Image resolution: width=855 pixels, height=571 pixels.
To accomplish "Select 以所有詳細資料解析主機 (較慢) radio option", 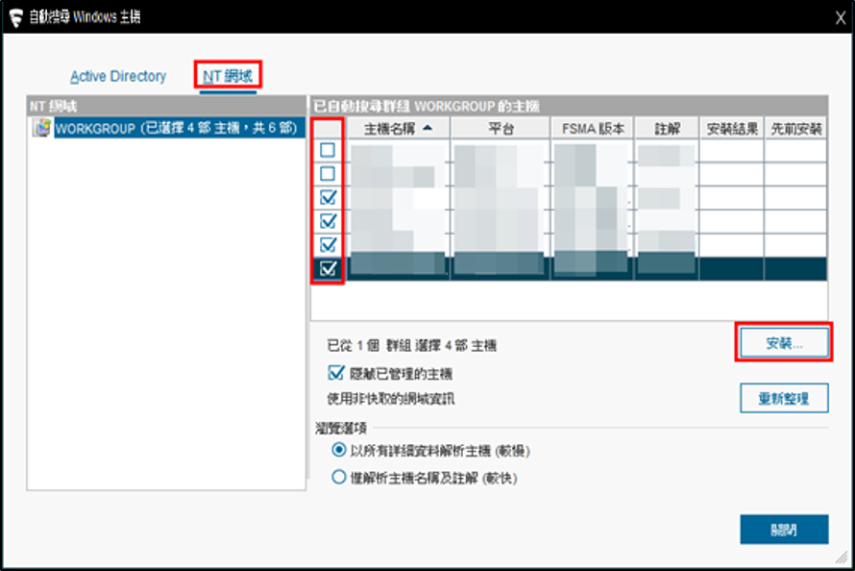I will coord(337,450).
